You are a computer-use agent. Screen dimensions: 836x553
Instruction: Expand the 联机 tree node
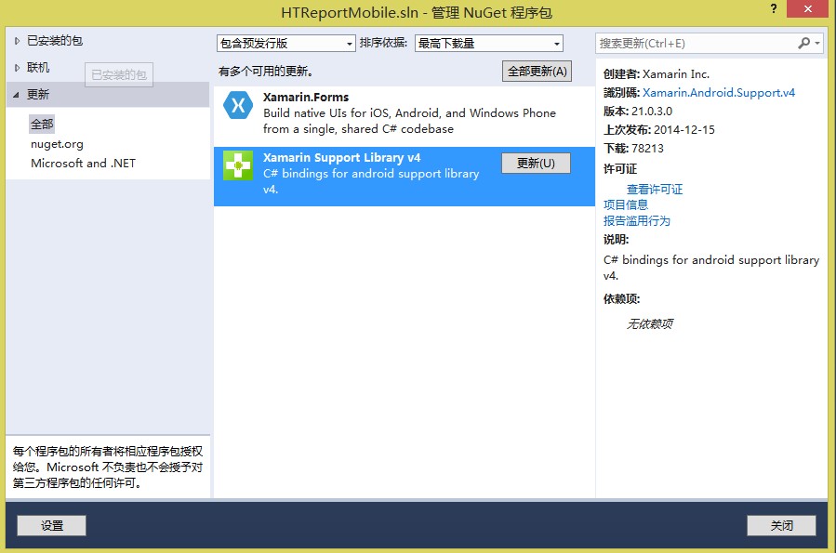pyautogui.click(x=17, y=68)
